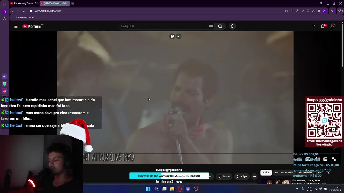Screen dimensions: 344x193
Task: Open options for The Warning S!CK video
Action: (331, 181)
